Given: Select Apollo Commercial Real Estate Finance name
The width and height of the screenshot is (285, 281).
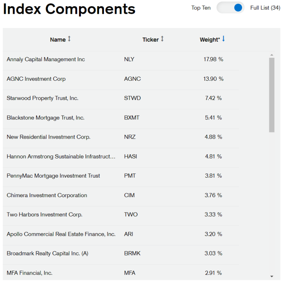Looking at the screenshot, I should [61, 234].
